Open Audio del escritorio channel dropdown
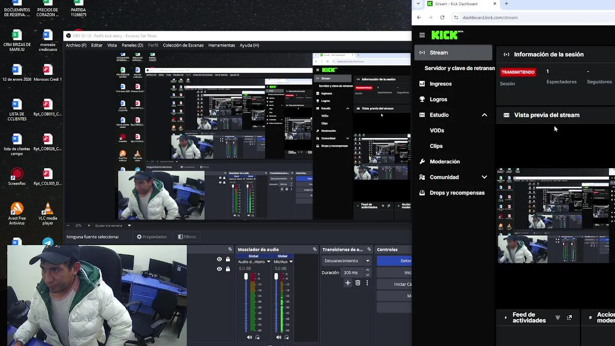This screenshot has height=346, width=615. point(268,262)
